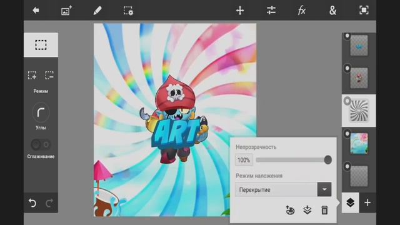Select the pencil draw tool
The height and width of the screenshot is (225, 400).
[97, 11]
